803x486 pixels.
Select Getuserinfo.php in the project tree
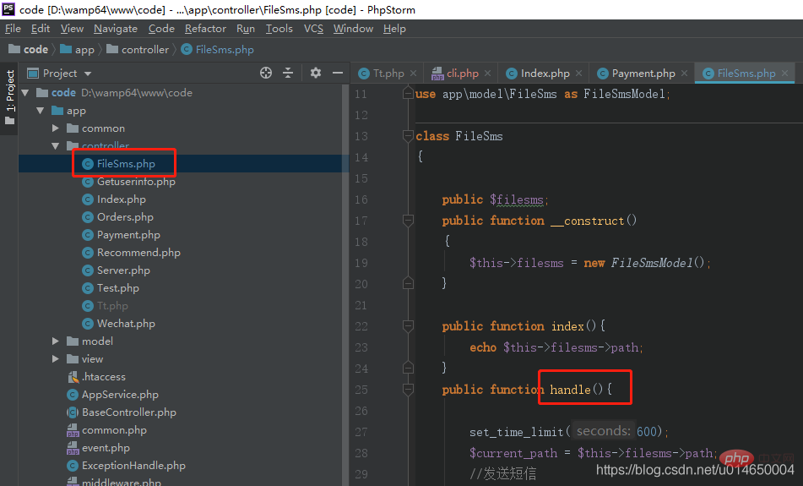click(128, 182)
